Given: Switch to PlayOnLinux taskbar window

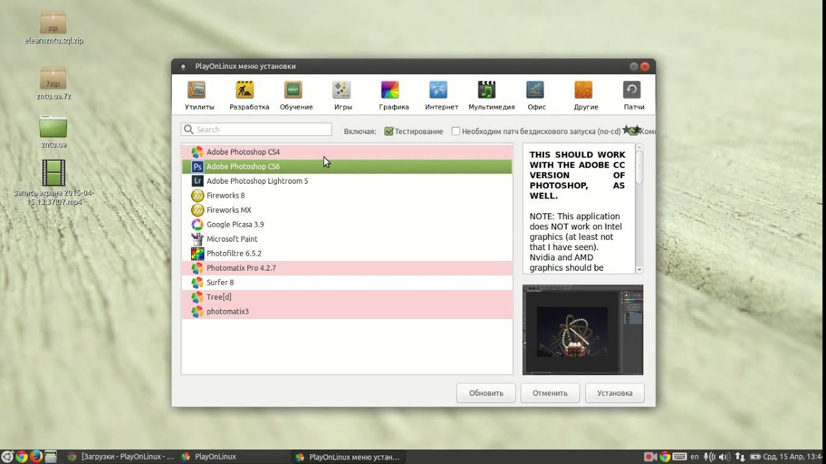Looking at the screenshot, I should pyautogui.click(x=234, y=457).
